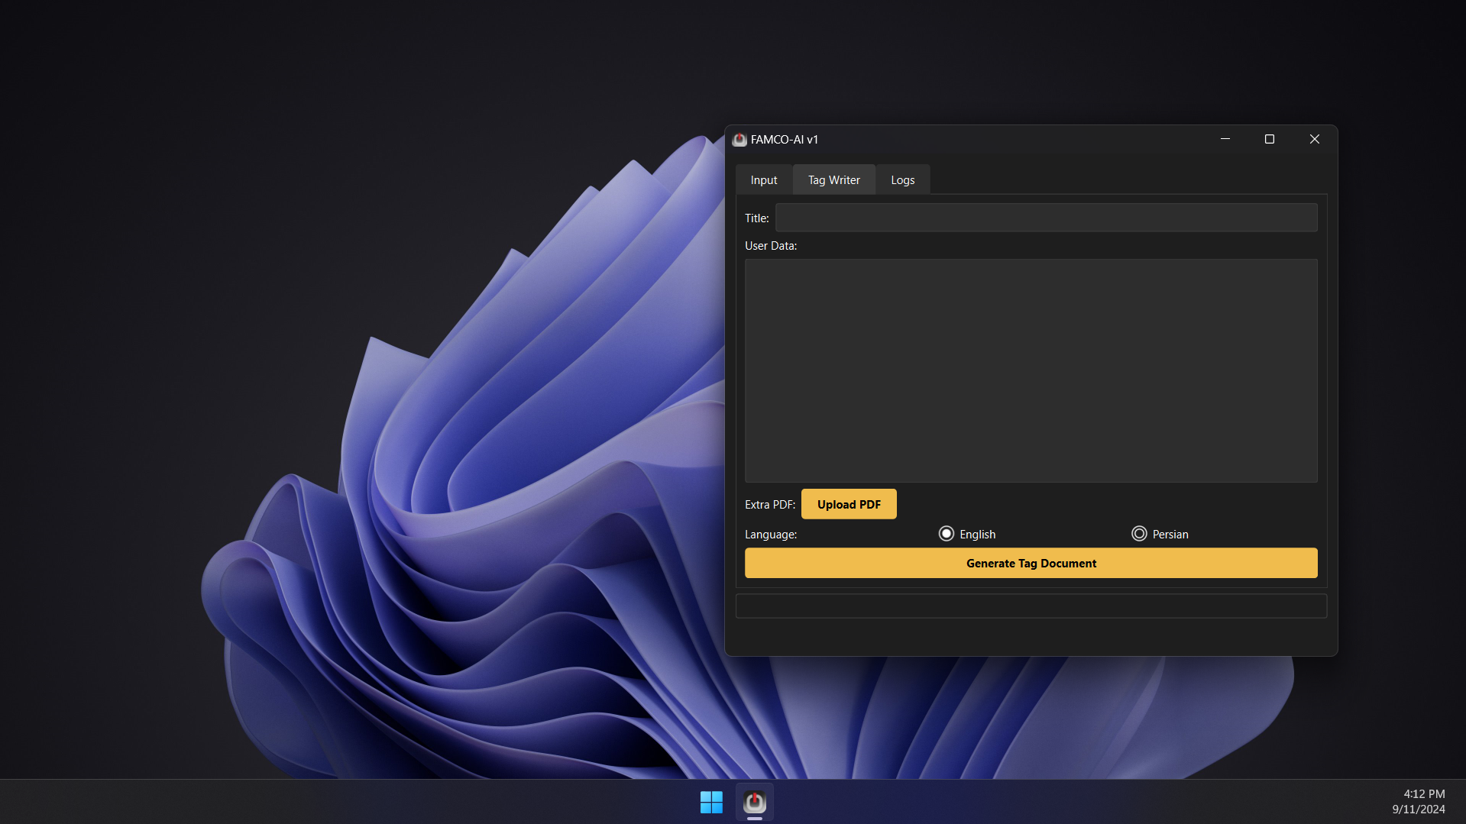Maximize the FAMCO-AI window
Viewport: 1466px width, 824px height.
pos(1270,139)
